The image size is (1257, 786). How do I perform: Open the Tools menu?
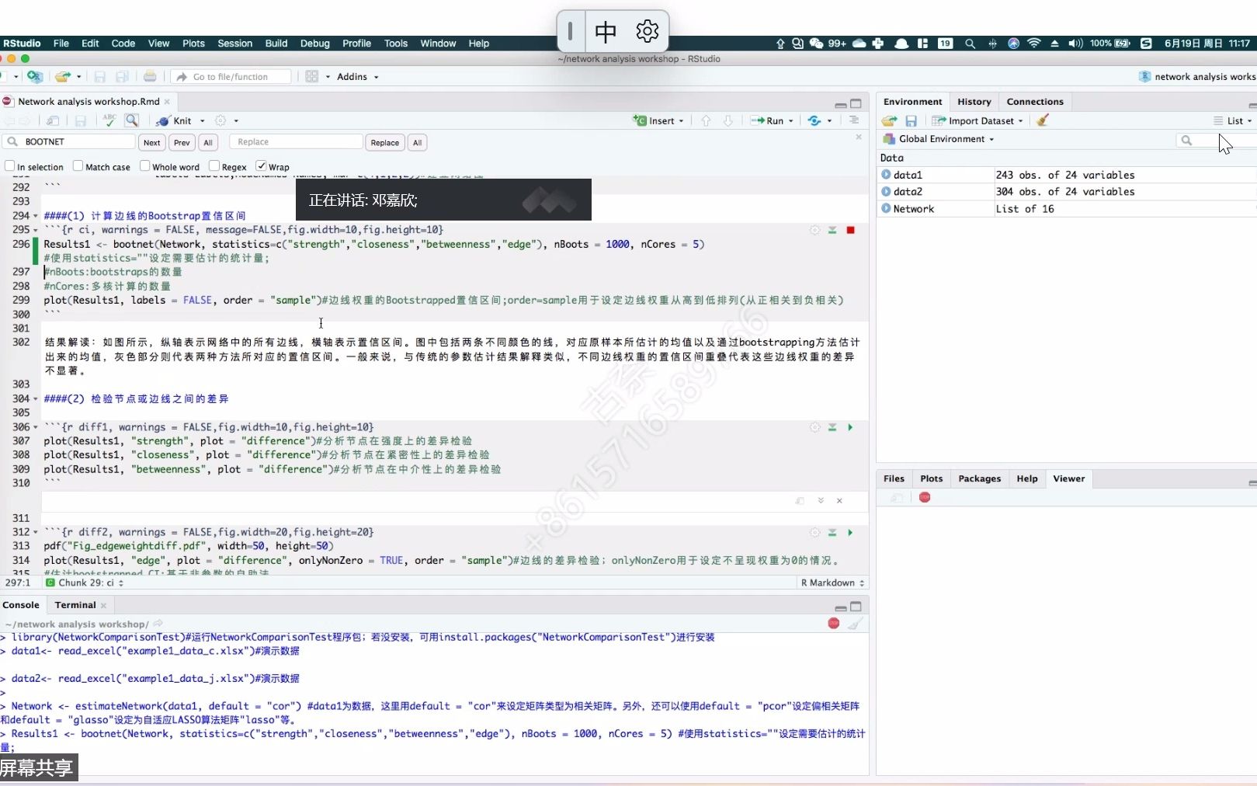pos(395,43)
